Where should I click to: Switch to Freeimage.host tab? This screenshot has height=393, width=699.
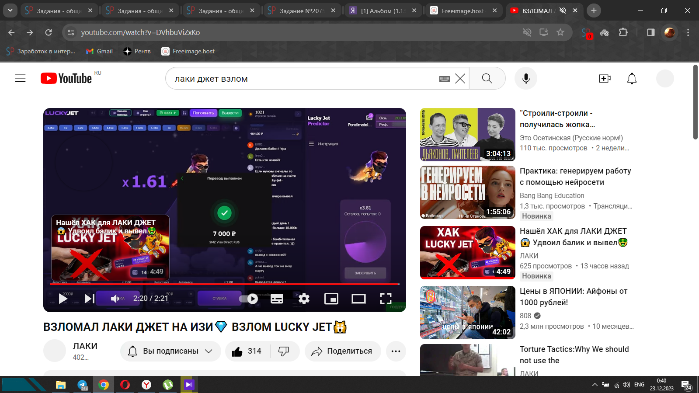click(463, 10)
